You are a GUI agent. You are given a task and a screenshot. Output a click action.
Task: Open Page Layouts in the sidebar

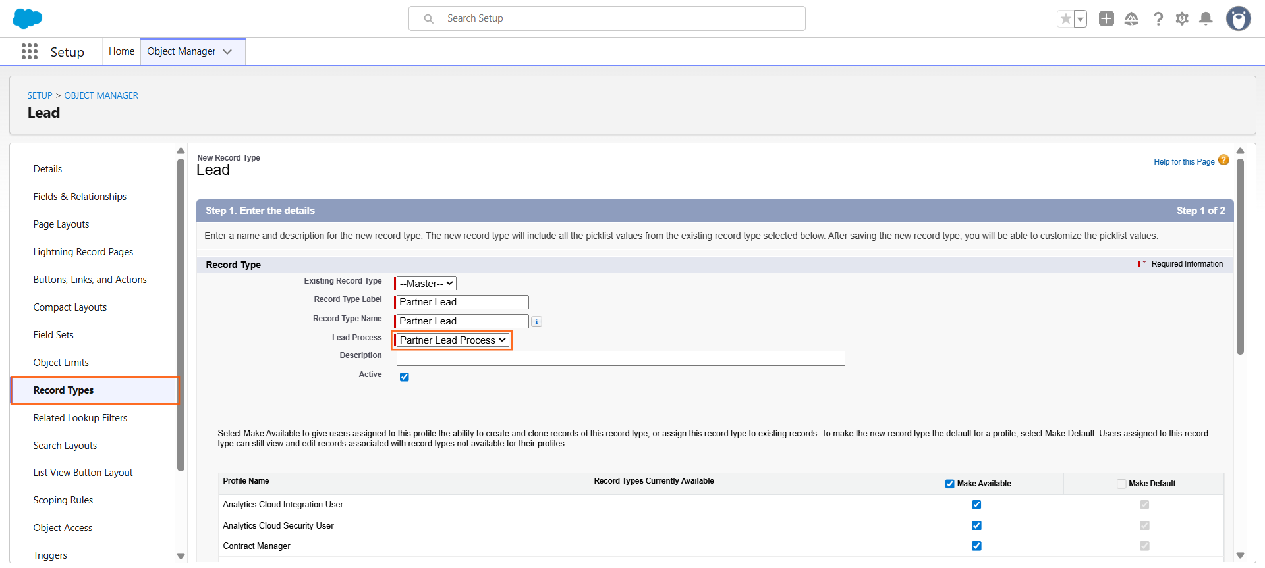coord(61,224)
